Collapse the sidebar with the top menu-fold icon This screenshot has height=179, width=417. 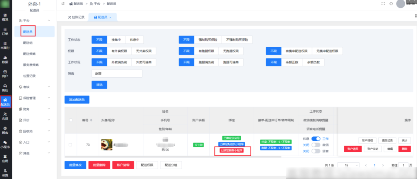pyautogui.click(x=63, y=4)
